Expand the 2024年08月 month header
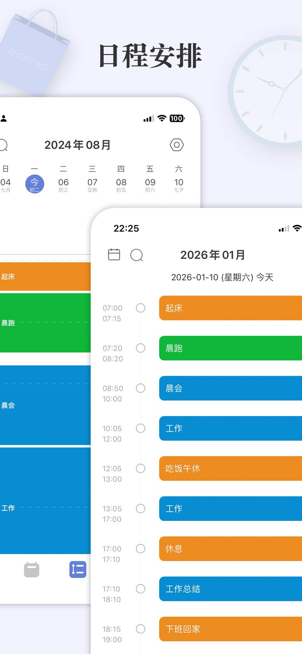302x654 pixels. click(77, 145)
